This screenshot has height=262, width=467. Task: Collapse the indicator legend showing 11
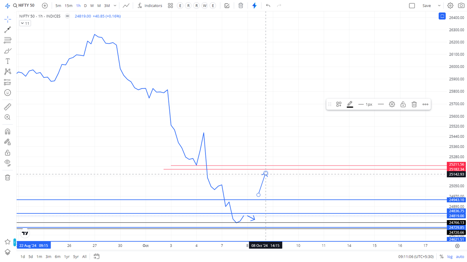[25, 23]
